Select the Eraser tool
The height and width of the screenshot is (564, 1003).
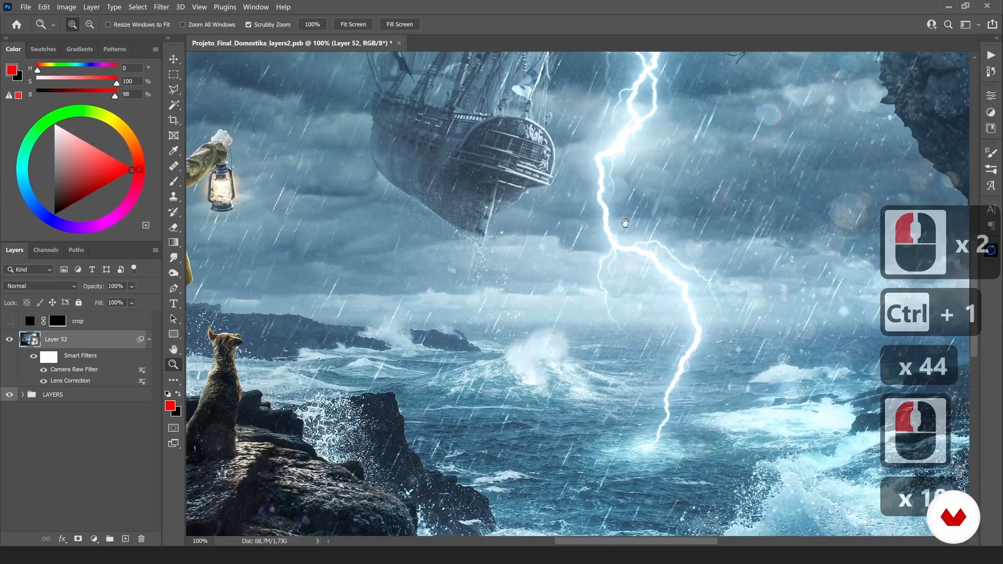[173, 227]
